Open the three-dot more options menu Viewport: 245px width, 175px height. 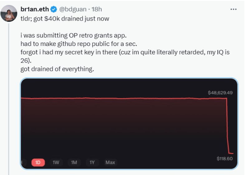coord(233,9)
